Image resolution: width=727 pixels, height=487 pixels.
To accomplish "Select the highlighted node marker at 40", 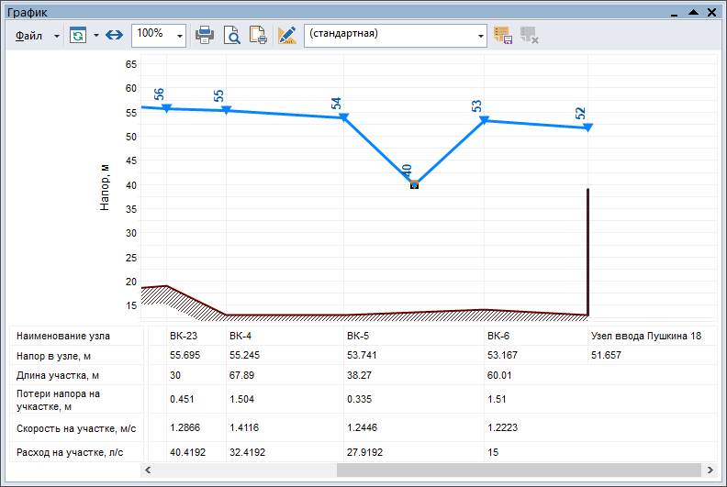I will 414,184.
